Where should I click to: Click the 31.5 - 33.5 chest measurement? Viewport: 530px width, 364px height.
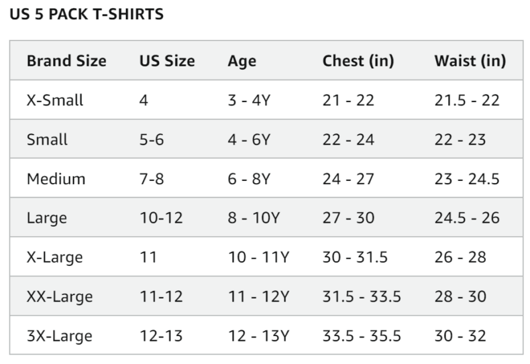click(362, 296)
